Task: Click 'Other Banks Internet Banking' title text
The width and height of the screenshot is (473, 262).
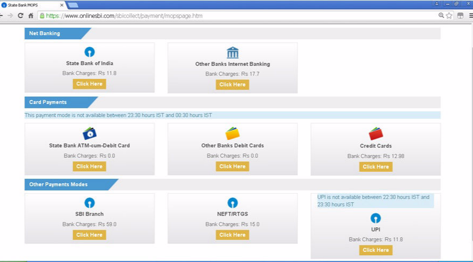Action: pyautogui.click(x=233, y=64)
